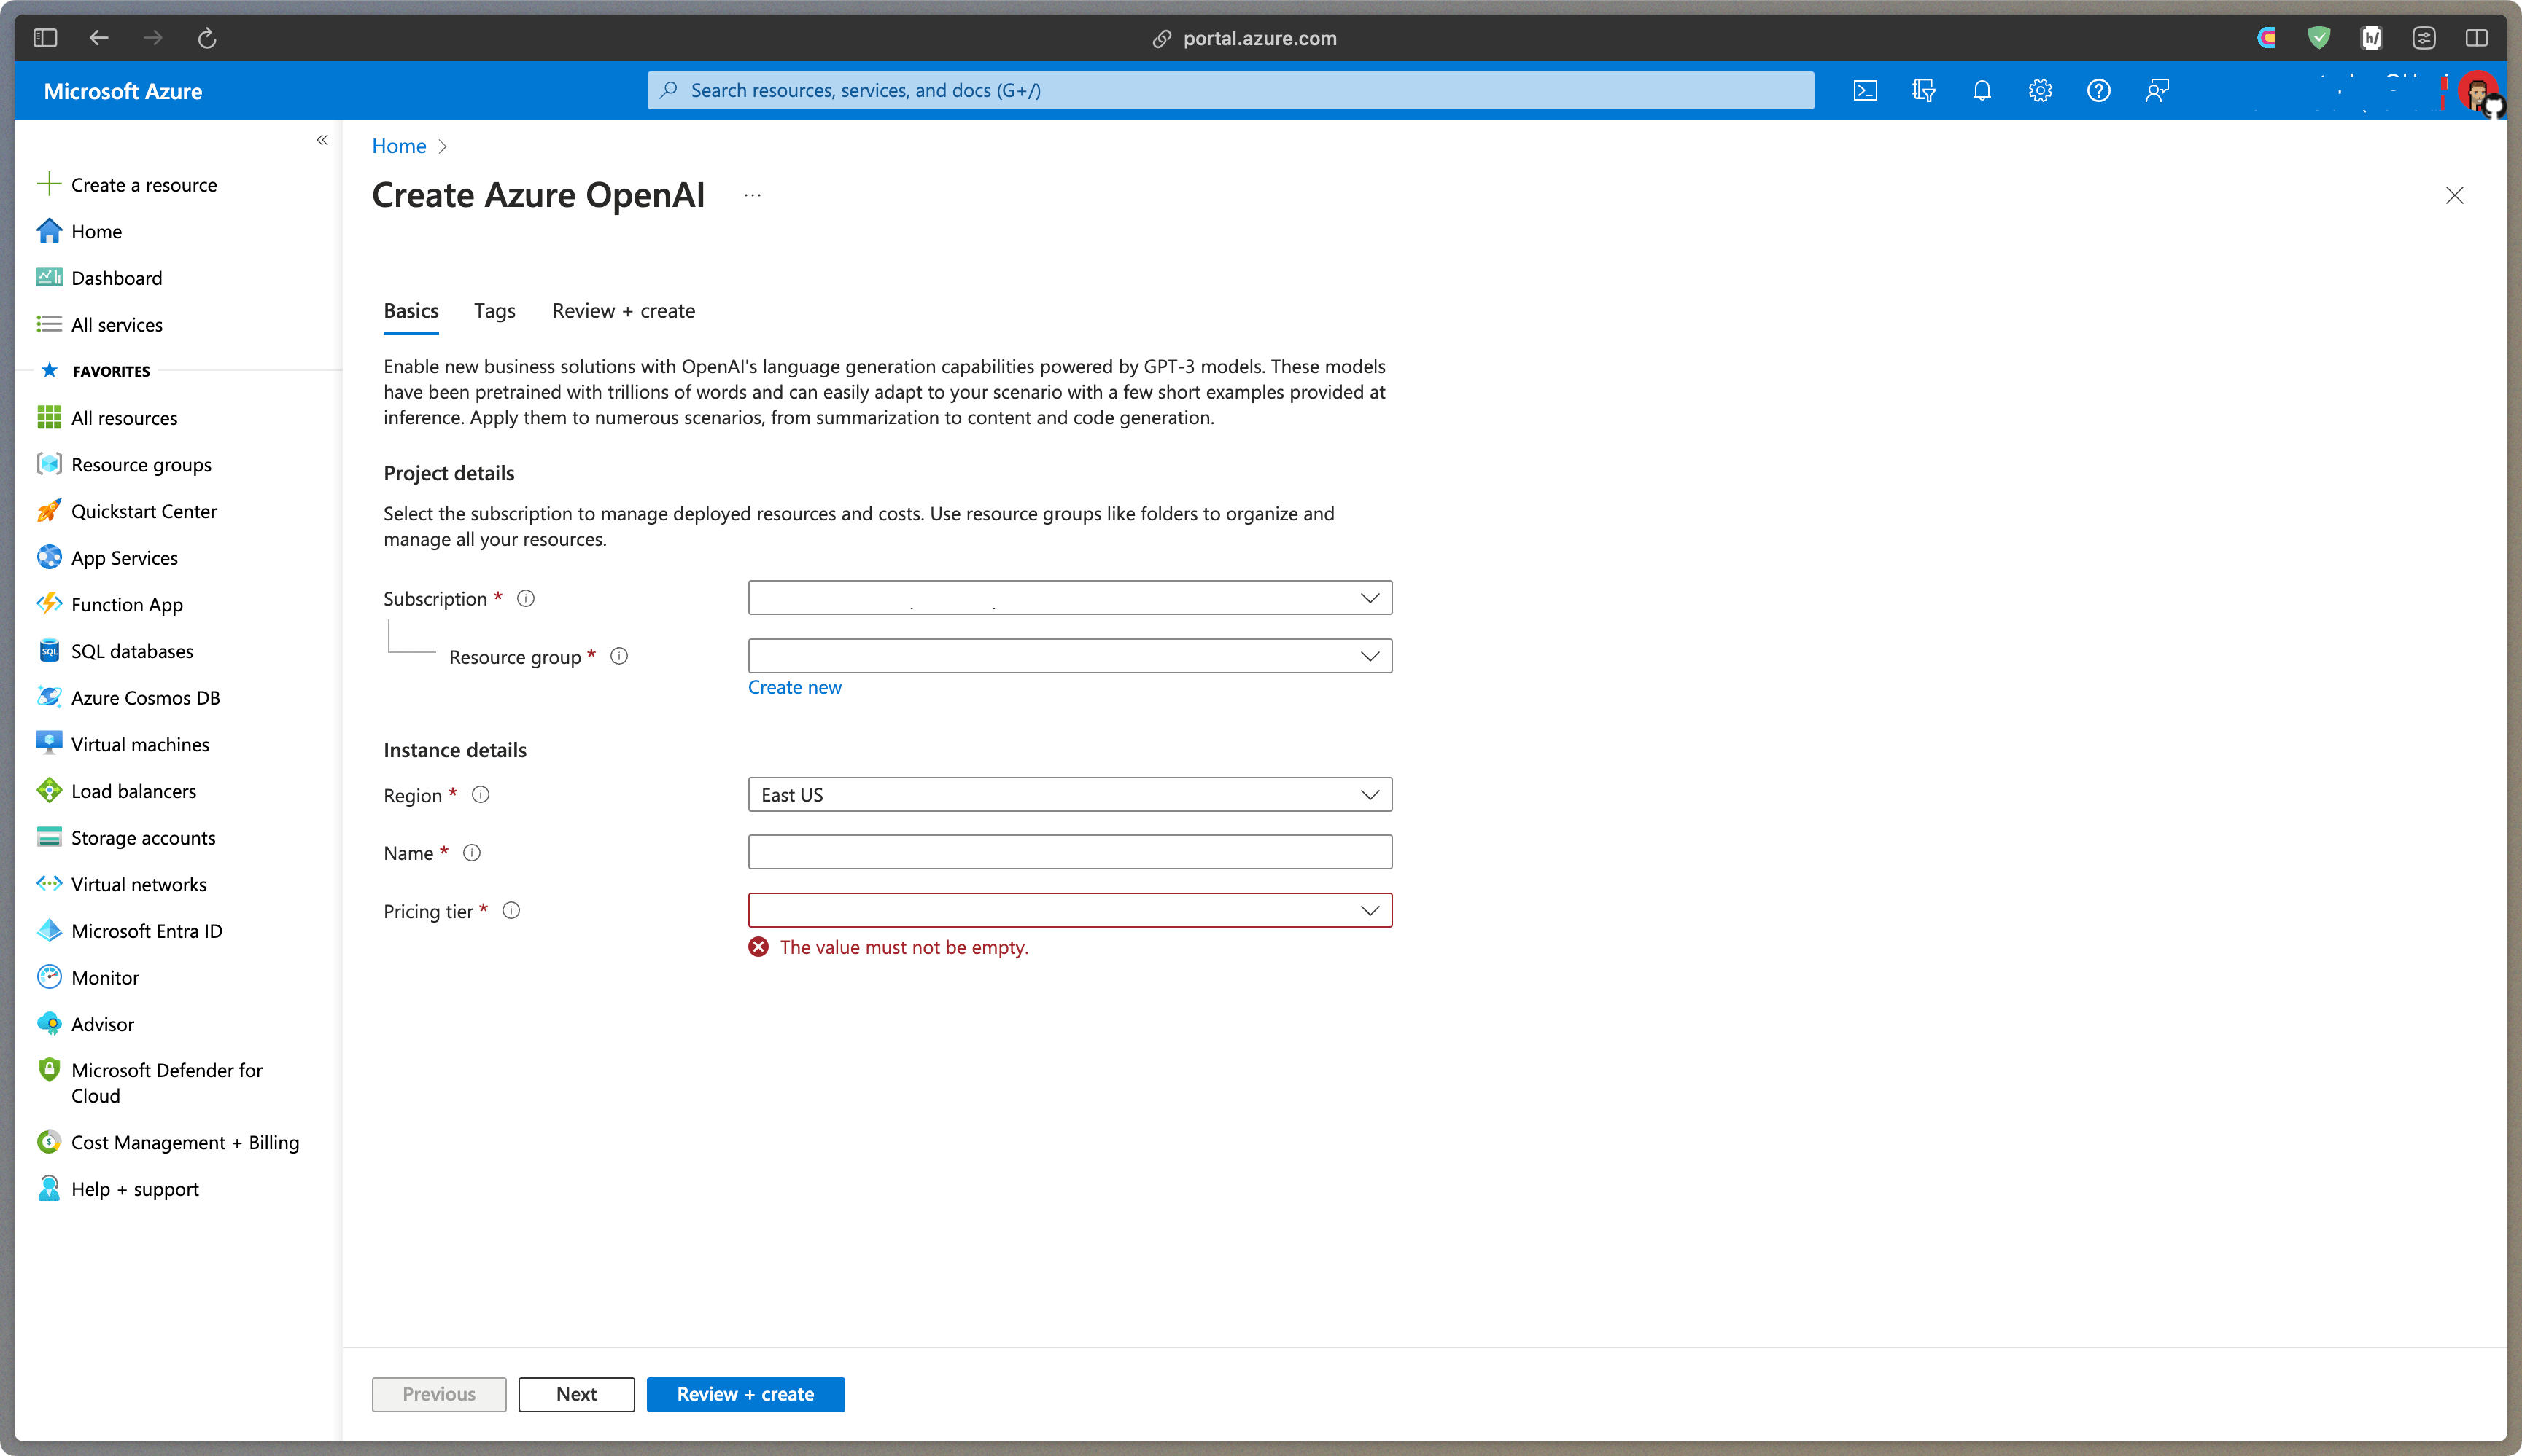
Task: Collapse the left sidebar menu
Action: pos(322,140)
